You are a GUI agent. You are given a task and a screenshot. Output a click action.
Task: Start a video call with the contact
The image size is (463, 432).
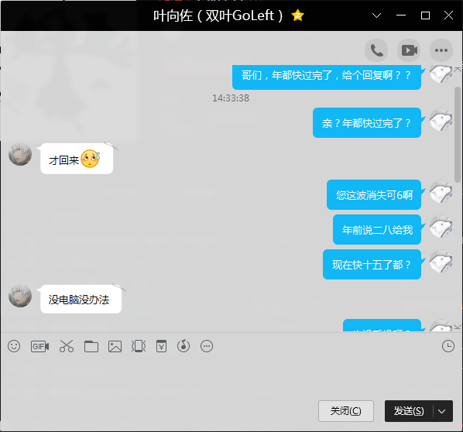tap(409, 50)
